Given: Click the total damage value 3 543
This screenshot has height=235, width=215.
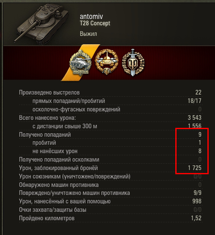Looking at the screenshot, I should tap(194, 118).
